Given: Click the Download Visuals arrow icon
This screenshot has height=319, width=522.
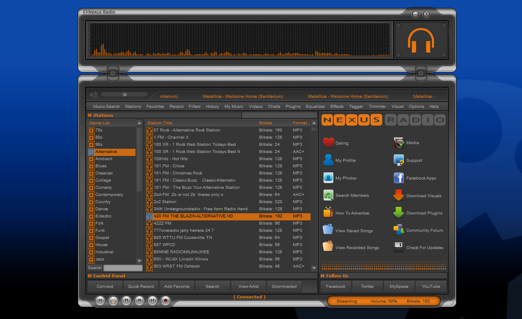Looking at the screenshot, I should click(x=399, y=196).
